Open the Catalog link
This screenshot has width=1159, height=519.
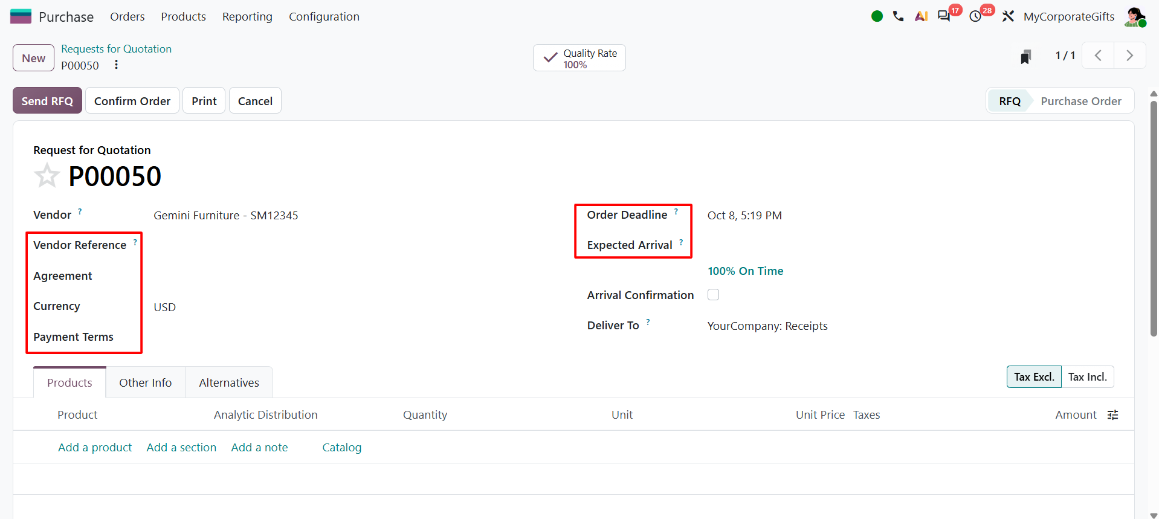[341, 447]
